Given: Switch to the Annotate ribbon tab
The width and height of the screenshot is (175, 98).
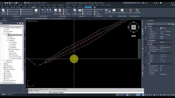Looking at the screenshot, I should click(x=13, y=7).
